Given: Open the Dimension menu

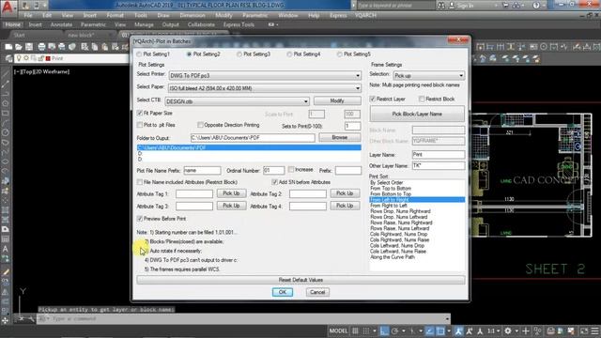Looking at the screenshot, I should [192, 15].
